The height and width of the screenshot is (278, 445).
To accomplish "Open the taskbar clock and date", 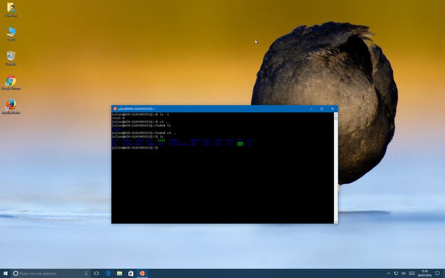I will click(x=424, y=274).
